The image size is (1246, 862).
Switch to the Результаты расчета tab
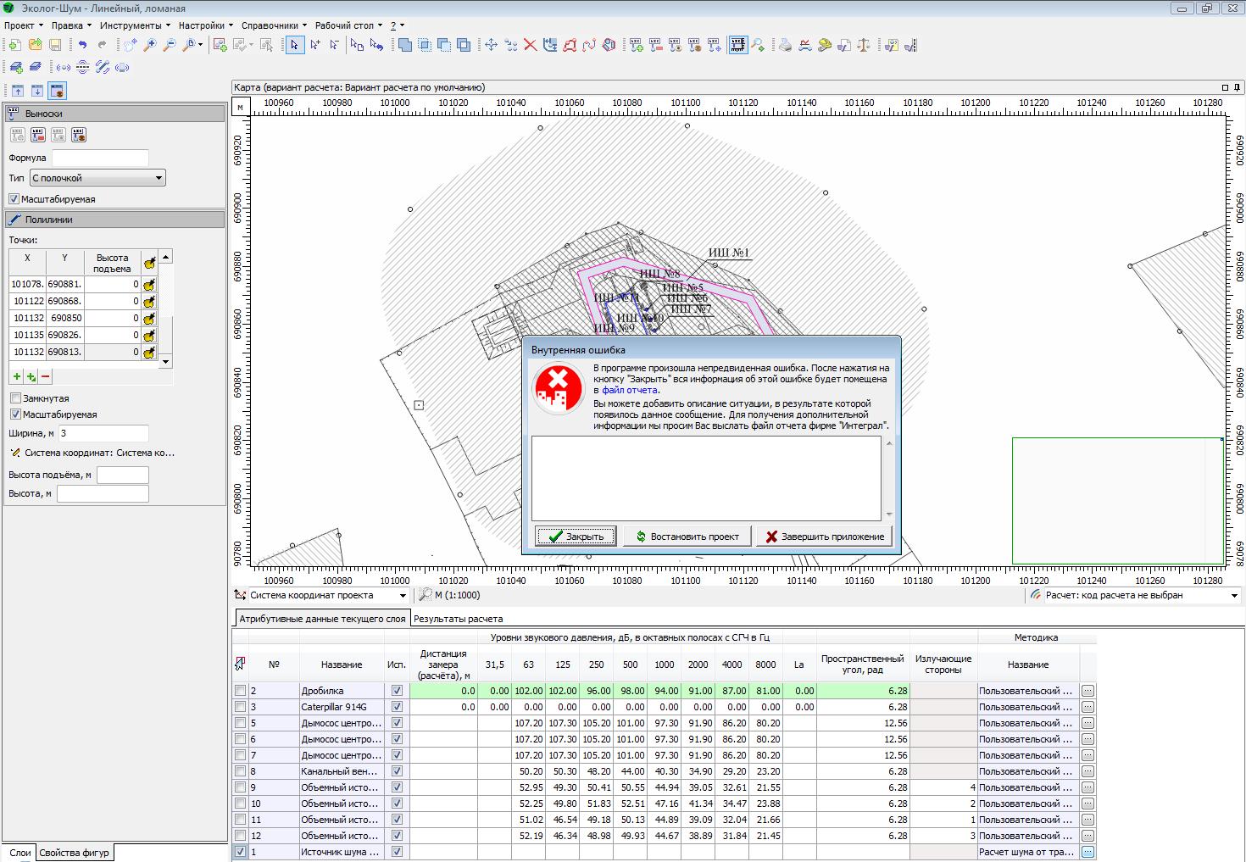458,619
